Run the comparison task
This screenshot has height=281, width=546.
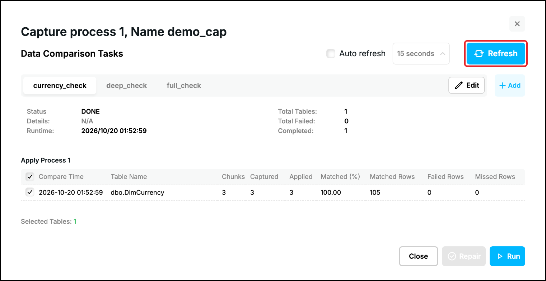[507, 256]
